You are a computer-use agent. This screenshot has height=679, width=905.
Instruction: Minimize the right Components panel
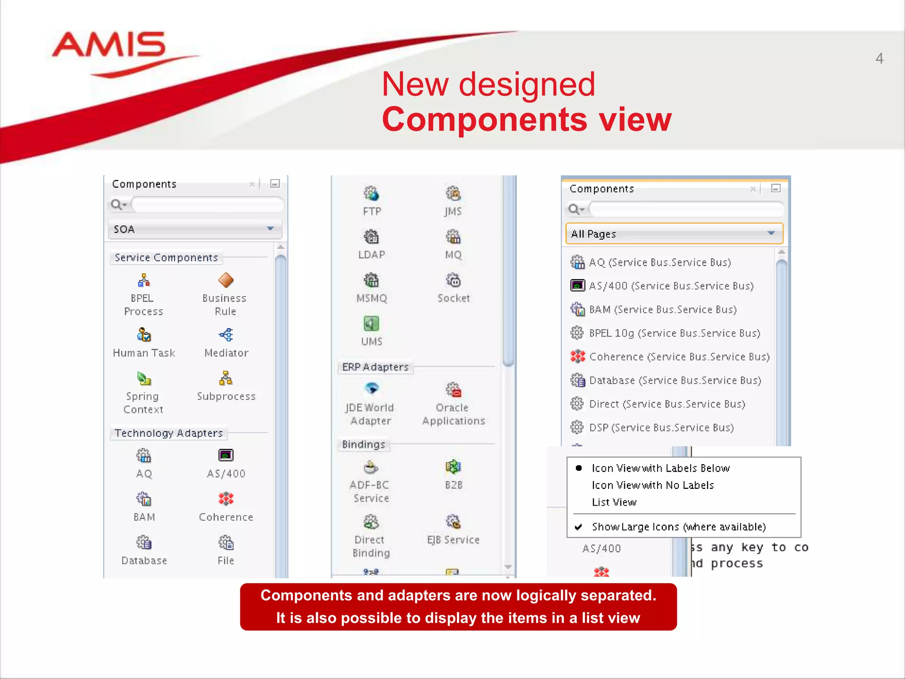click(x=776, y=188)
